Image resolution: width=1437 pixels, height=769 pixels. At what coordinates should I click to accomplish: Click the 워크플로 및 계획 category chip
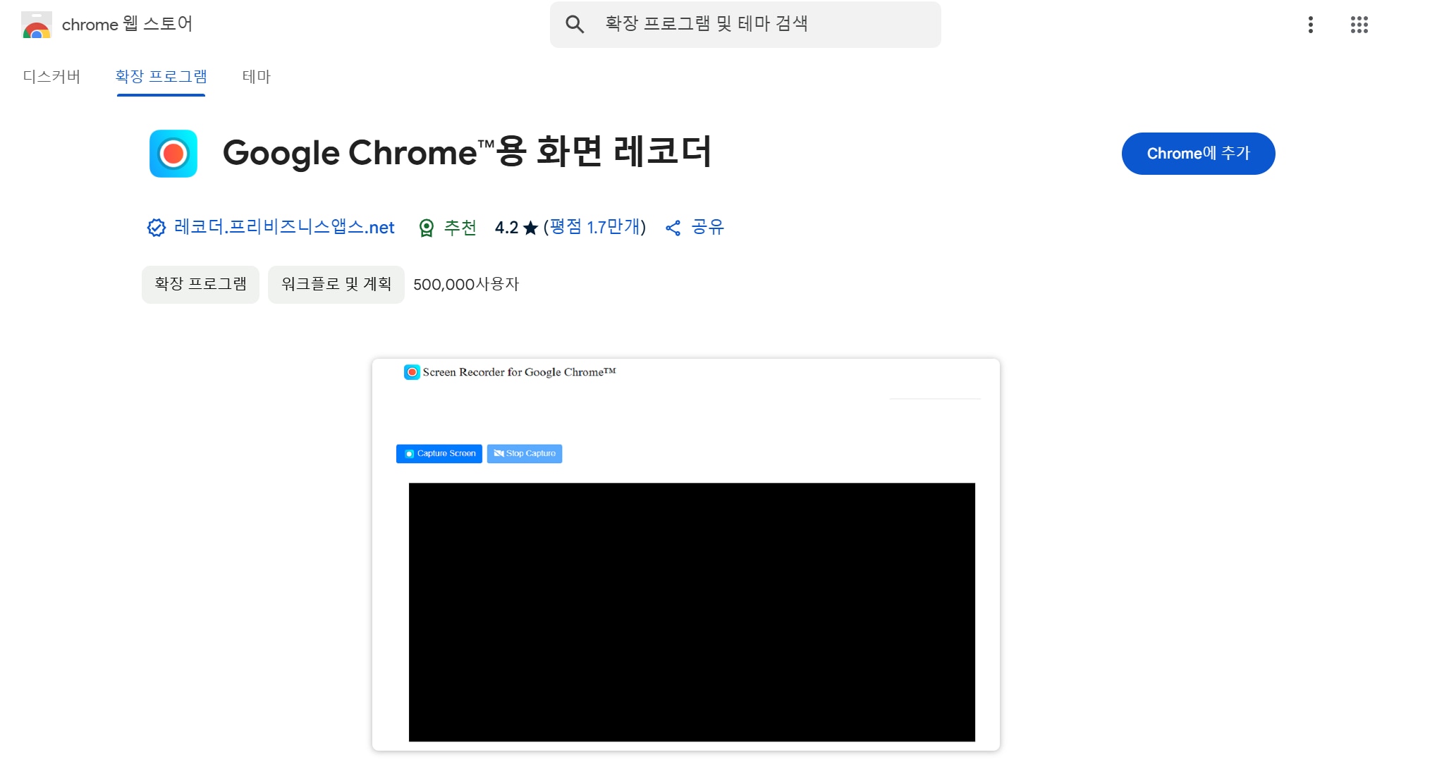pyautogui.click(x=336, y=284)
